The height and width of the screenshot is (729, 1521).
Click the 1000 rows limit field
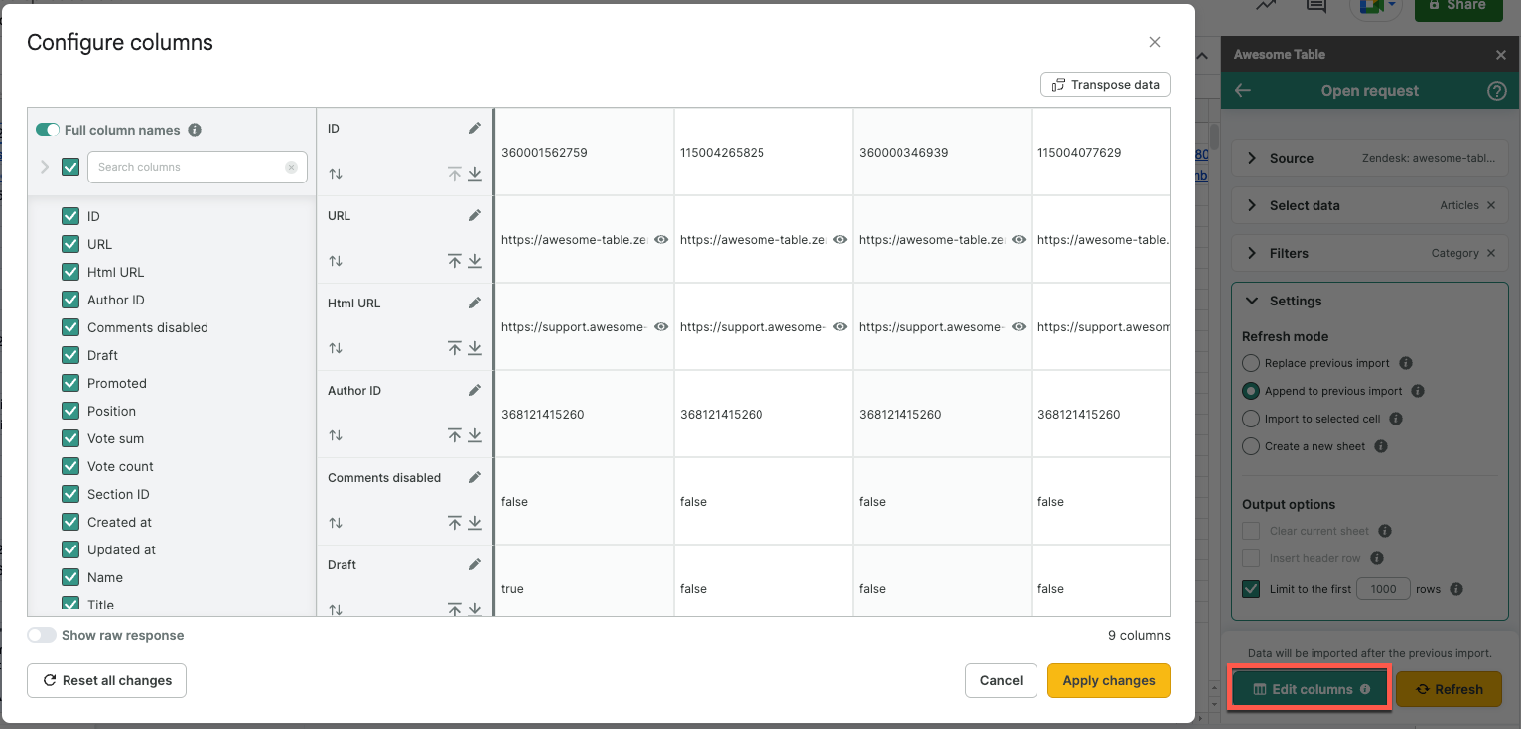(1383, 589)
